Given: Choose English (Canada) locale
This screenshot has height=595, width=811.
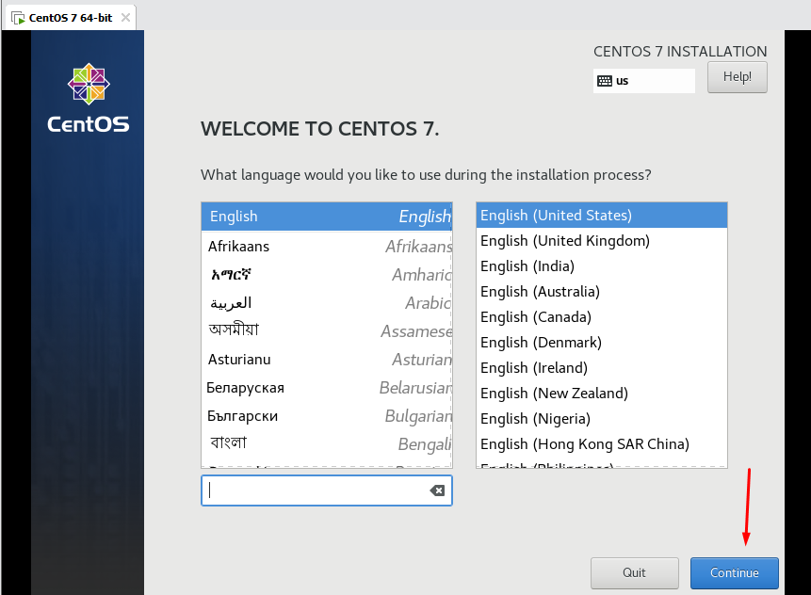Looking at the screenshot, I should tap(602, 317).
